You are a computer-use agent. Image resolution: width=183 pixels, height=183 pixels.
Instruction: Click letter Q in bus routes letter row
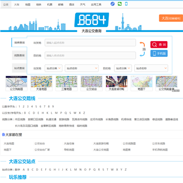coord(66,113)
